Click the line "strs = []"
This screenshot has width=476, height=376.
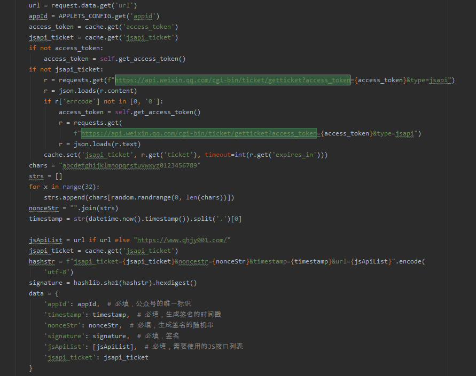(45, 176)
